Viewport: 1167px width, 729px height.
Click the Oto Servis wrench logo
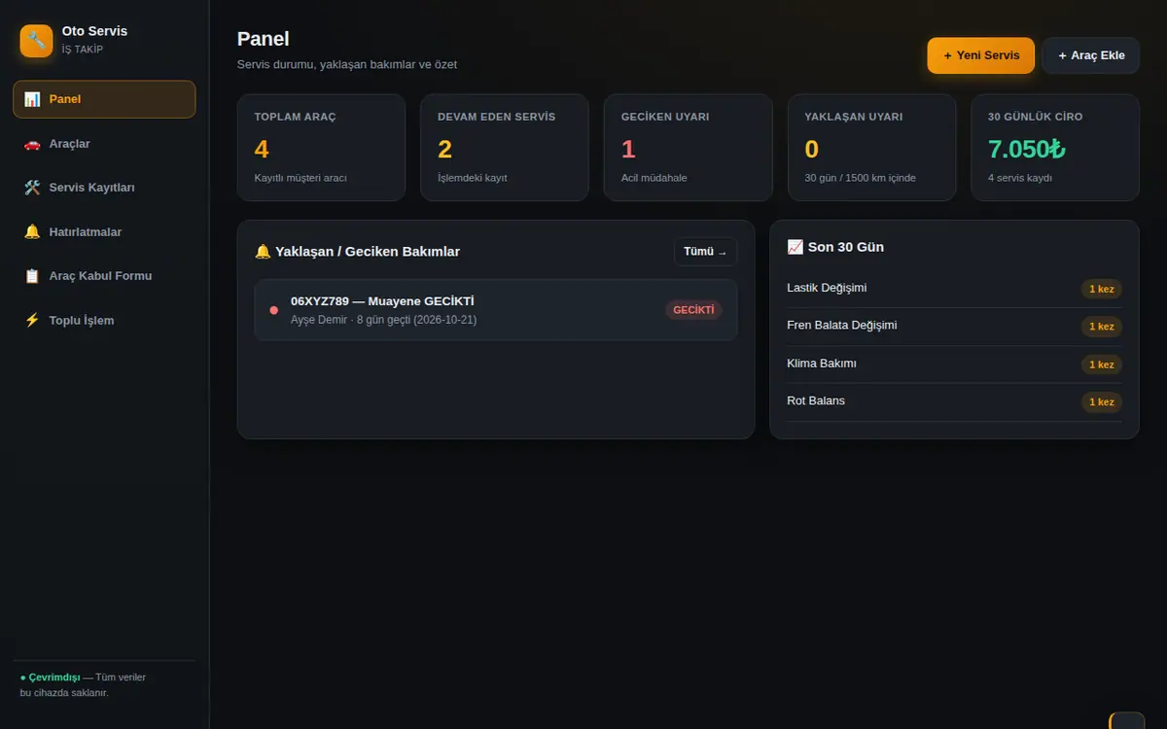coord(36,41)
